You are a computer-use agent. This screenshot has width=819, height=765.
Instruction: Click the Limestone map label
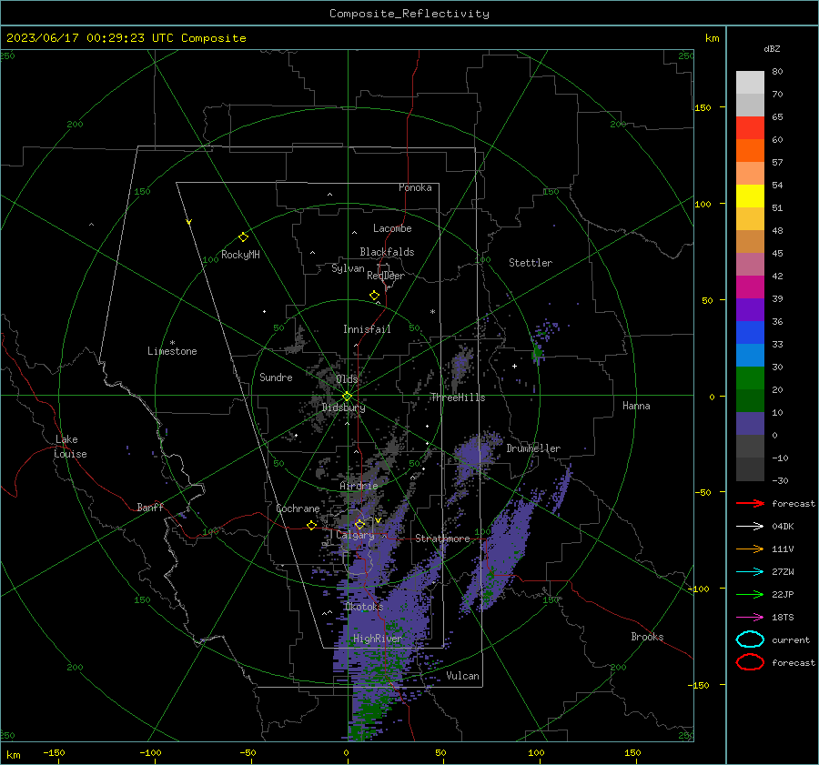172,351
